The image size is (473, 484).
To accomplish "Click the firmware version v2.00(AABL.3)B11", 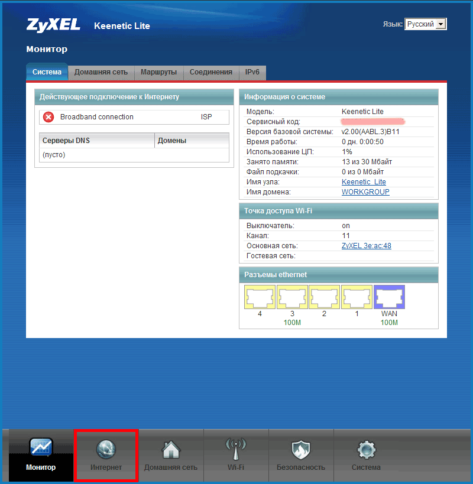I will click(371, 132).
